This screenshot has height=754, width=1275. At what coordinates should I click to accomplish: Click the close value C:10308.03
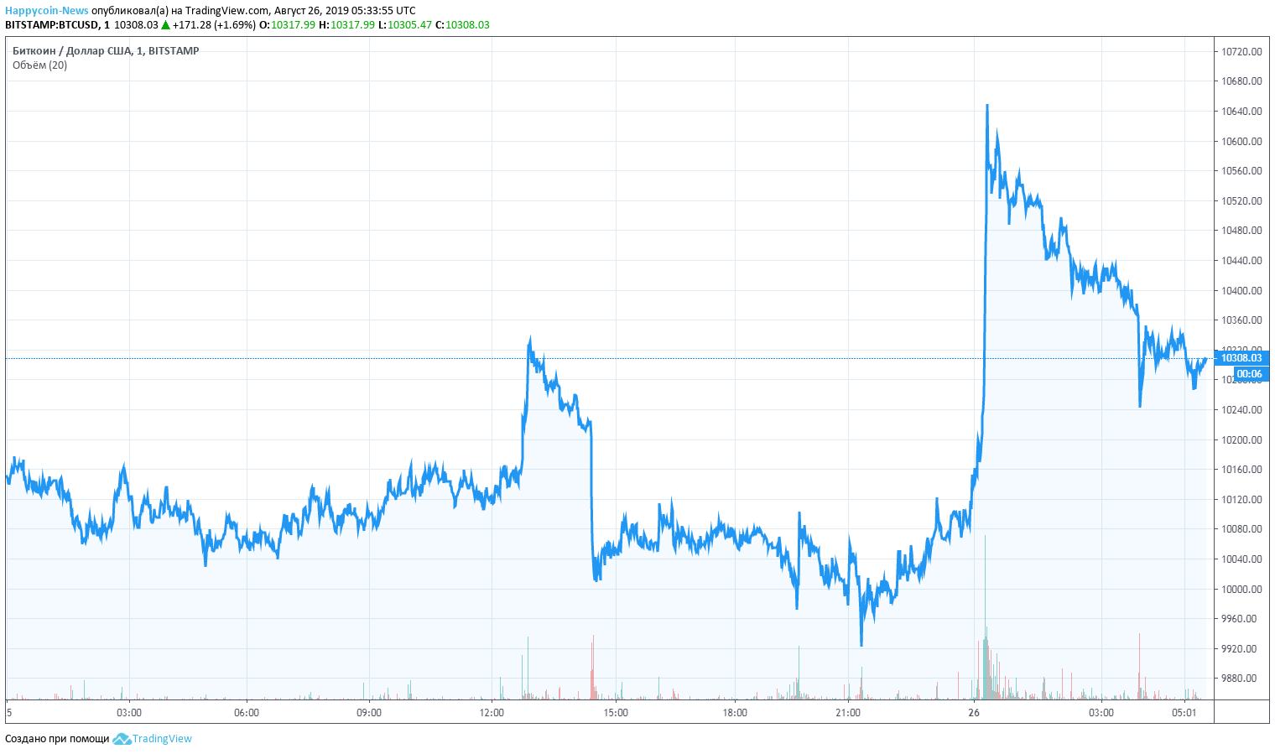(x=462, y=25)
